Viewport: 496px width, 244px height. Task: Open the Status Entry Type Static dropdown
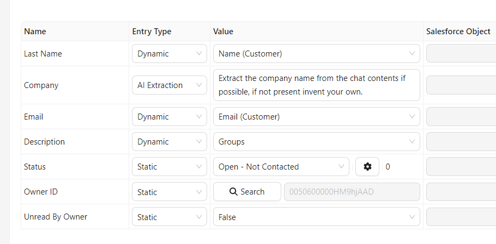(169, 167)
